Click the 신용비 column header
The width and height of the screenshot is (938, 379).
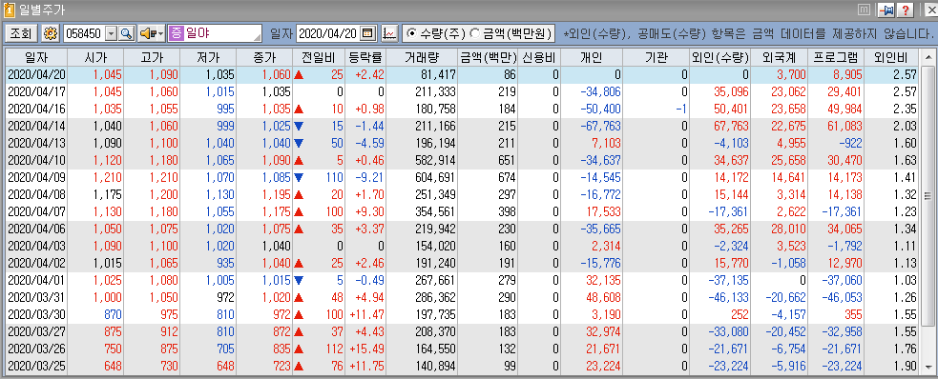coord(539,58)
